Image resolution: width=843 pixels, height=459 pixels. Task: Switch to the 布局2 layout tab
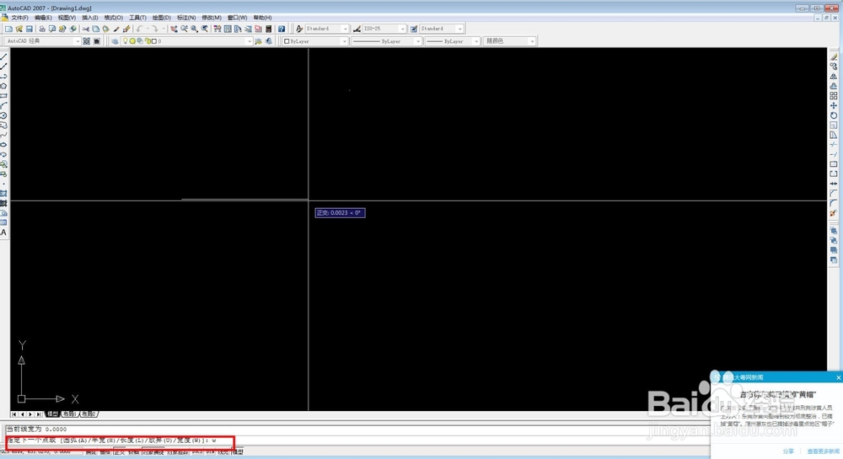[x=89, y=414]
